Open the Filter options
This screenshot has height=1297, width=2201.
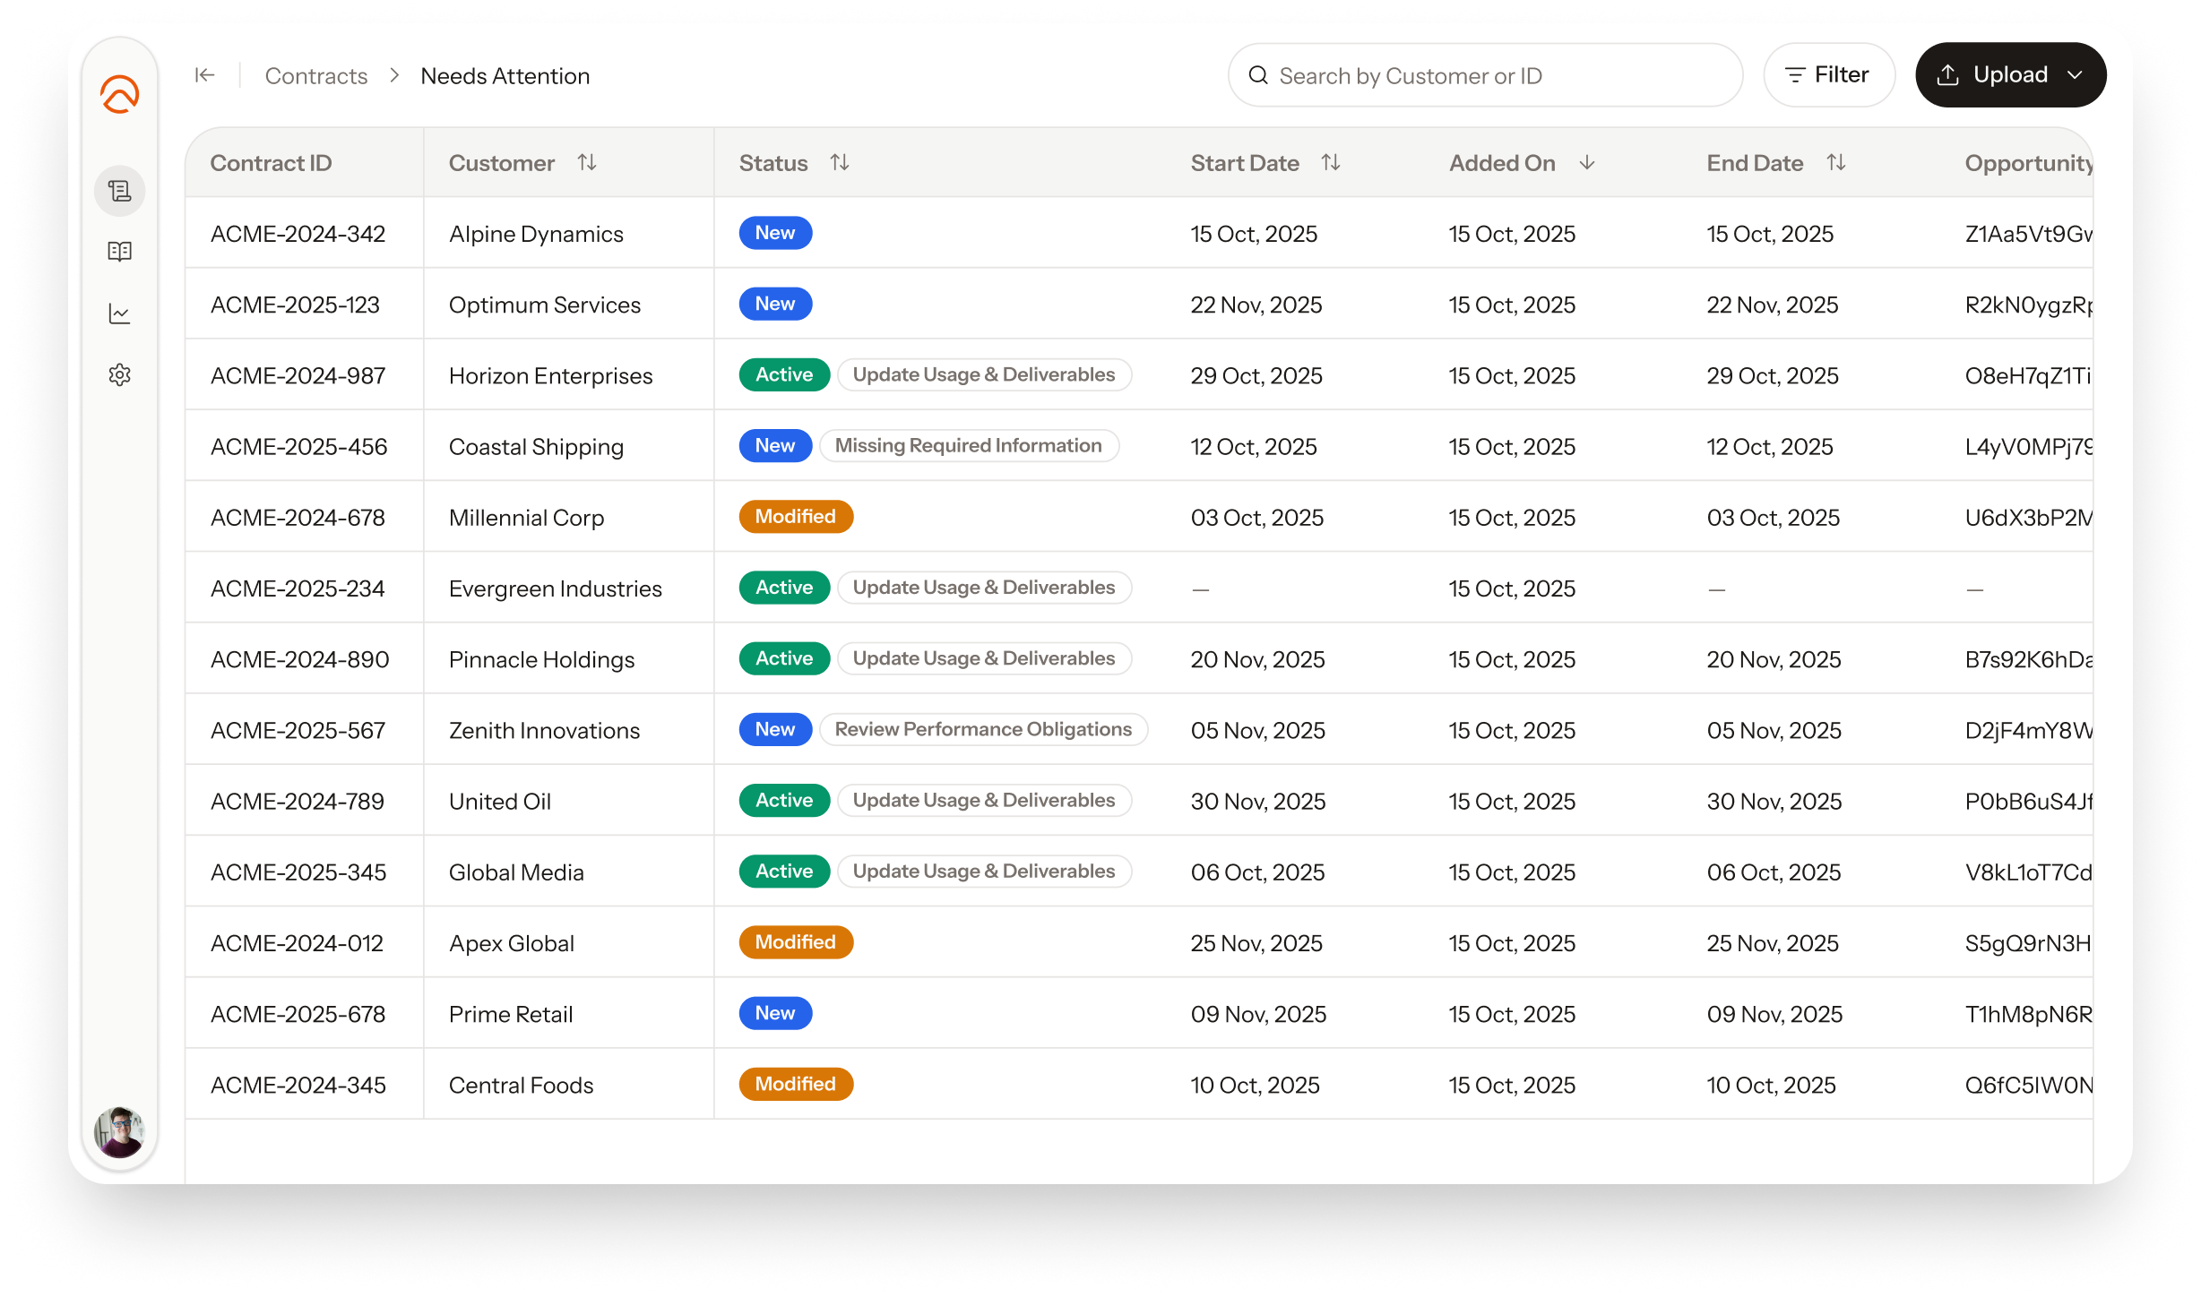(x=1828, y=75)
